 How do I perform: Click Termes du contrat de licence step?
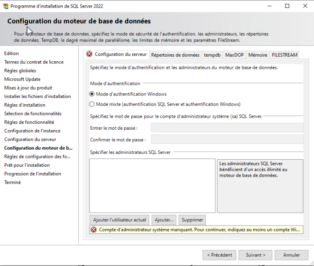coord(34,62)
